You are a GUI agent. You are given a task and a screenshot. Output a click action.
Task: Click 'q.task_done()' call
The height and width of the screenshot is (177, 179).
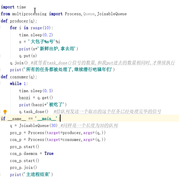pyautogui.click(x=34, y=112)
